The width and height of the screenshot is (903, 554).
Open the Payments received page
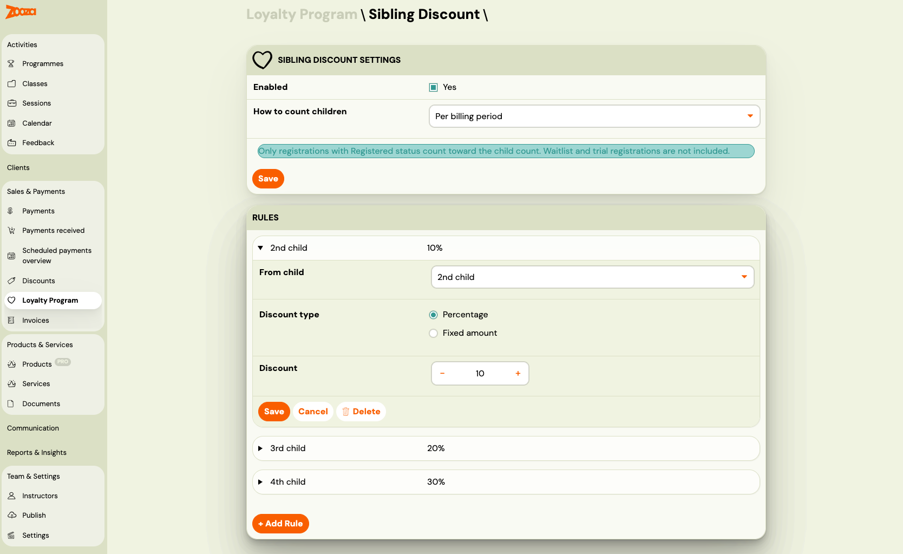point(53,230)
